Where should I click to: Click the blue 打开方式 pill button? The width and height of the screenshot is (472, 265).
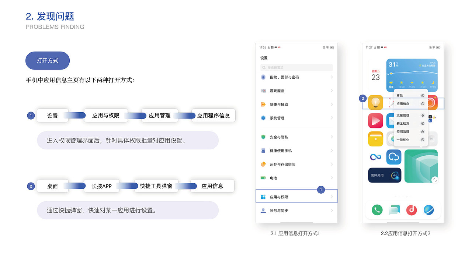click(x=48, y=61)
